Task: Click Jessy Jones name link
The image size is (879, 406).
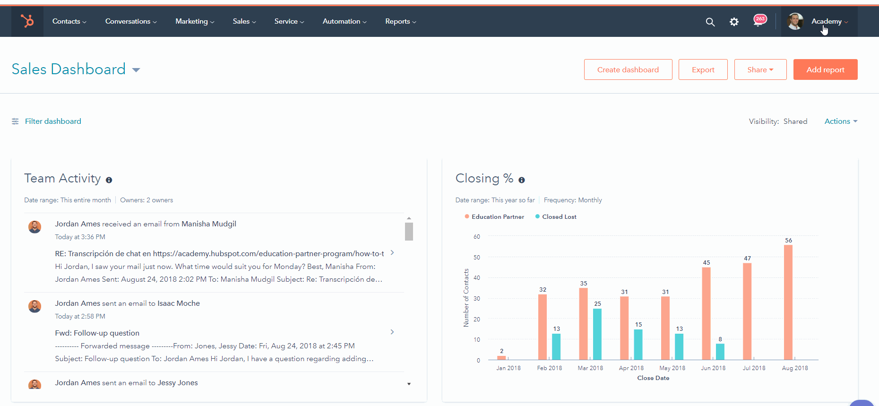Action: pyautogui.click(x=178, y=383)
